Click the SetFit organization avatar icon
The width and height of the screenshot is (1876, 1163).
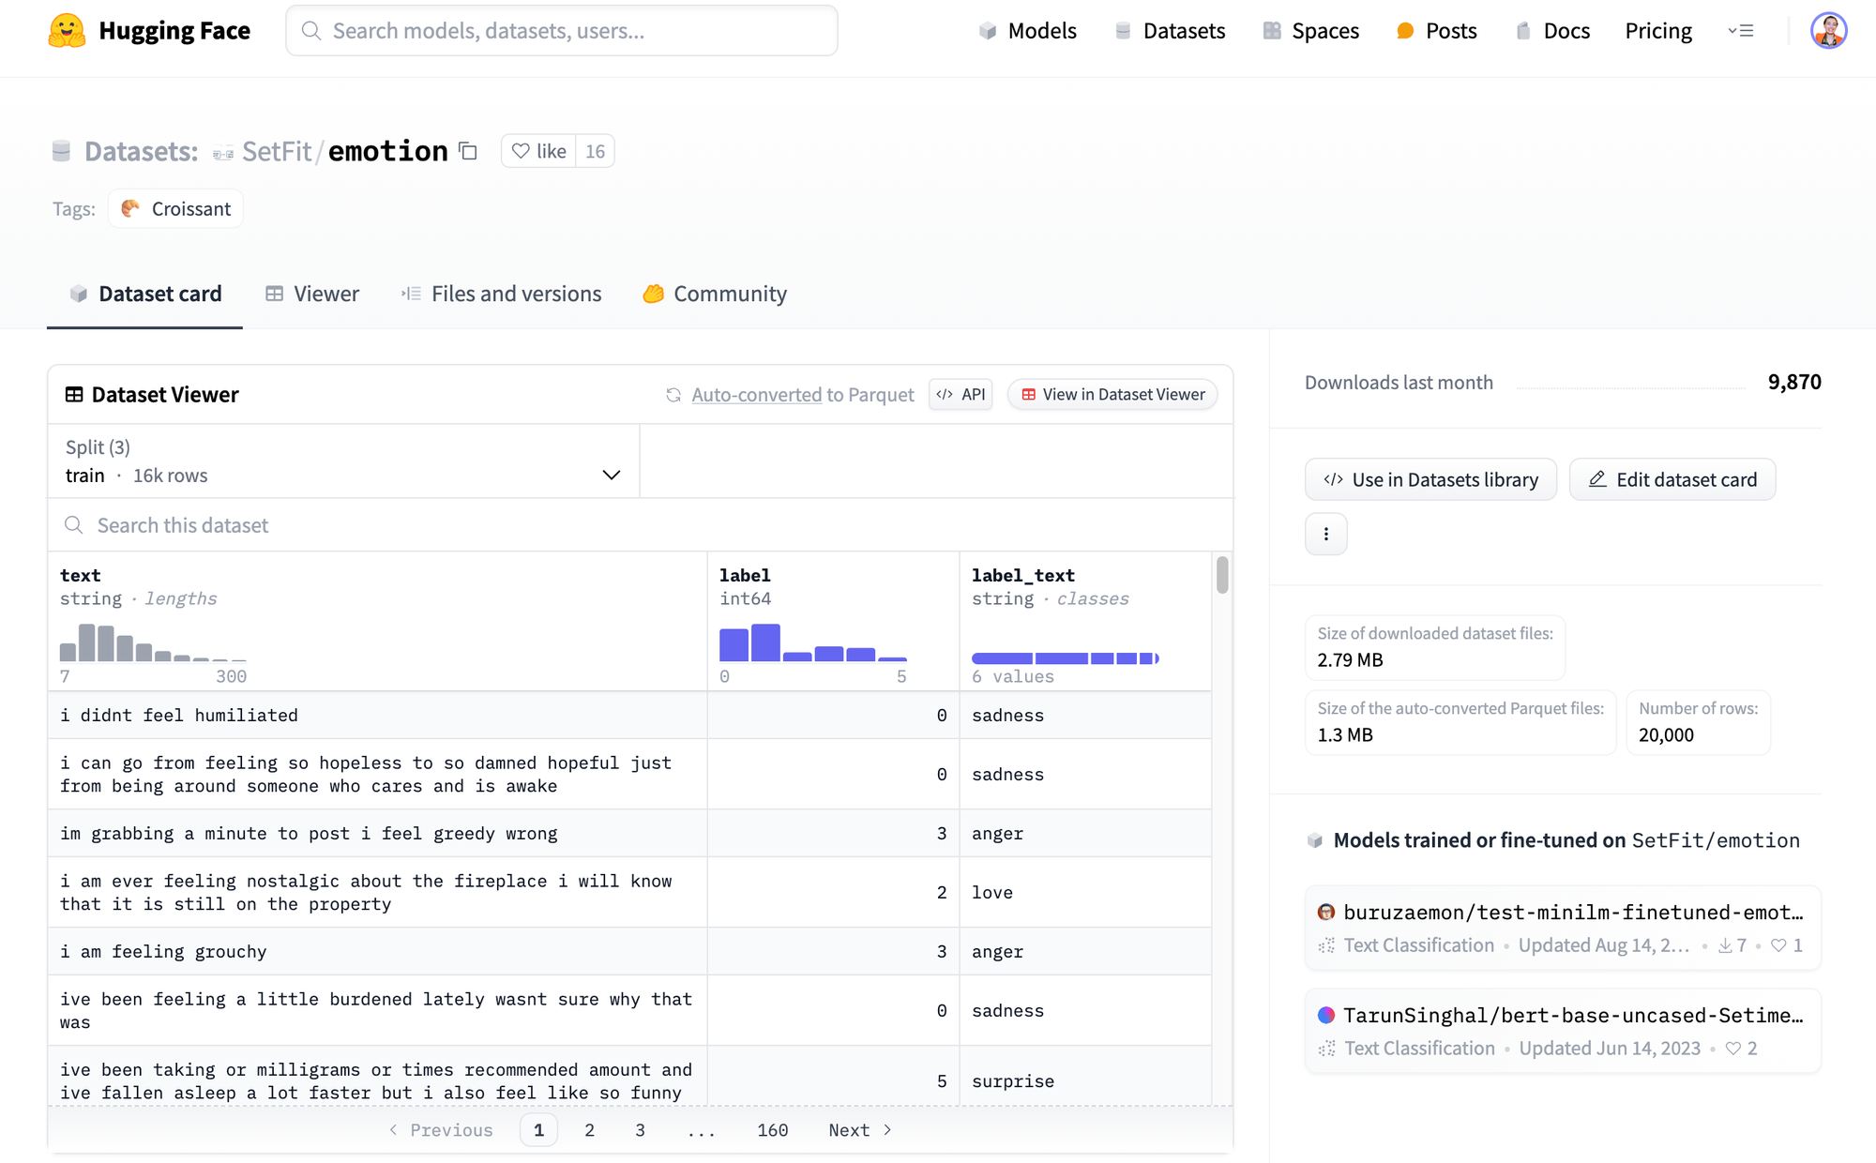tap(222, 152)
